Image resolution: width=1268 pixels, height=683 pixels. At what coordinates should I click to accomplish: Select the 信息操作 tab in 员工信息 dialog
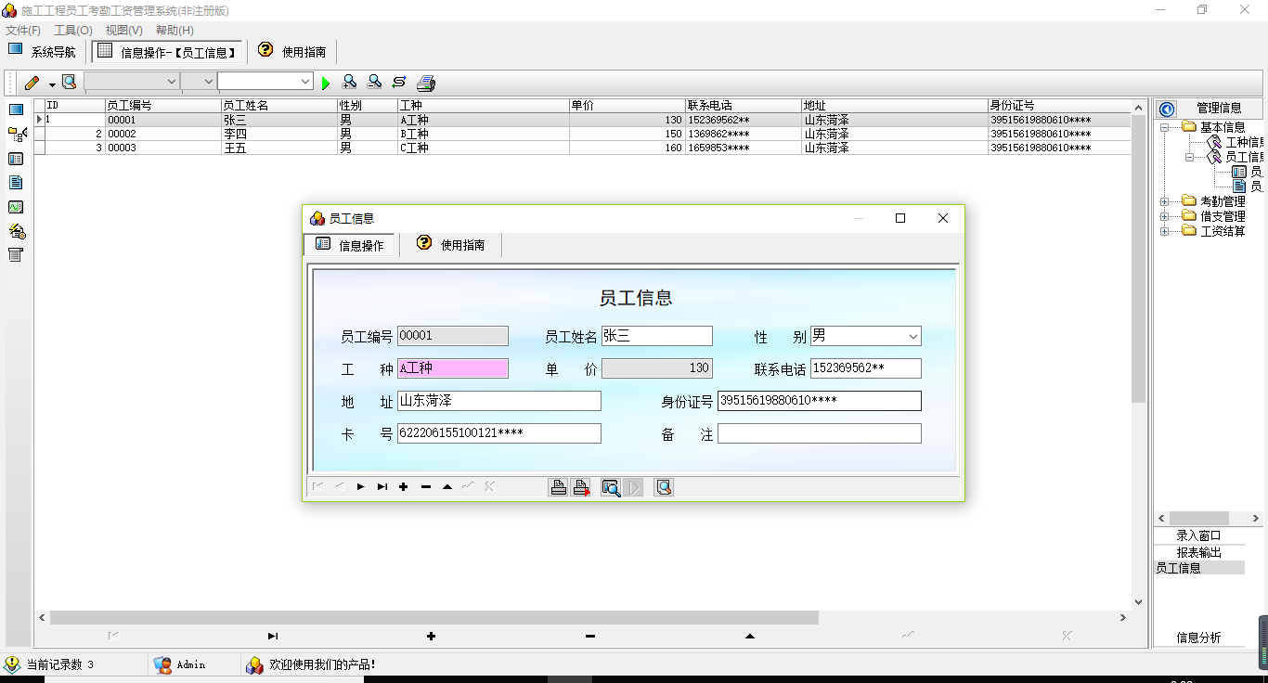tap(350, 244)
